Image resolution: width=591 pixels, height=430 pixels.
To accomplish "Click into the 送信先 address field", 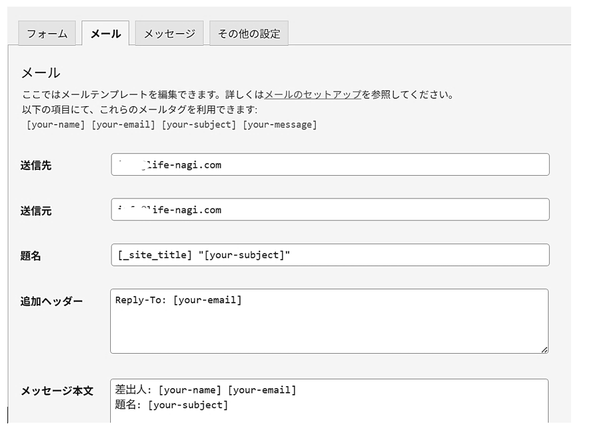I will pos(330,165).
